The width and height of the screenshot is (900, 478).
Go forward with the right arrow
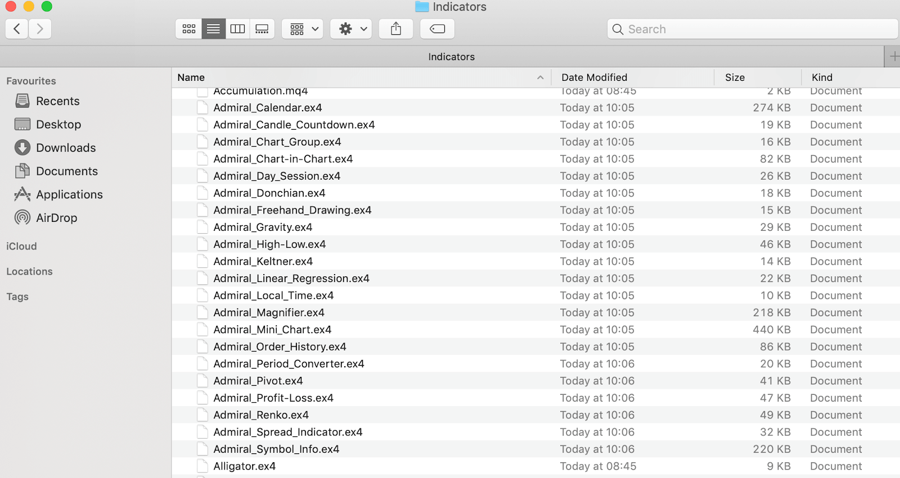[40, 29]
